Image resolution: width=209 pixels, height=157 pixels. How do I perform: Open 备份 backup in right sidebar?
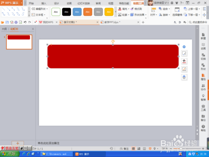[203, 118]
